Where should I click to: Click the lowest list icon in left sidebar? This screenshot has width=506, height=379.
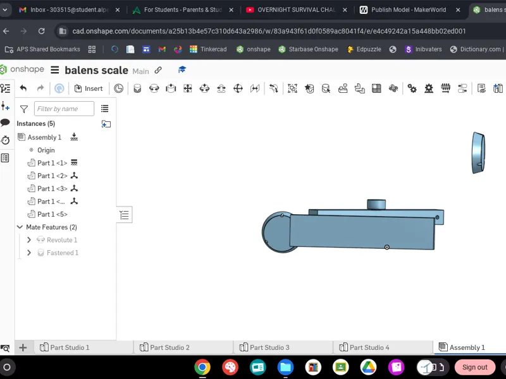click(x=5, y=158)
